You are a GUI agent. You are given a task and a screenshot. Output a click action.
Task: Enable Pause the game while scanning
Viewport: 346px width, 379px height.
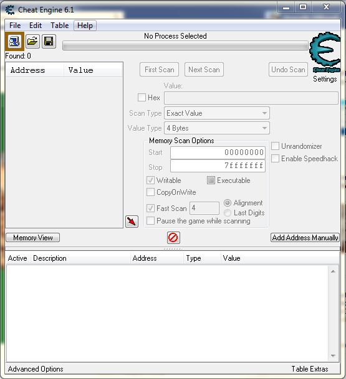pyautogui.click(x=150, y=221)
